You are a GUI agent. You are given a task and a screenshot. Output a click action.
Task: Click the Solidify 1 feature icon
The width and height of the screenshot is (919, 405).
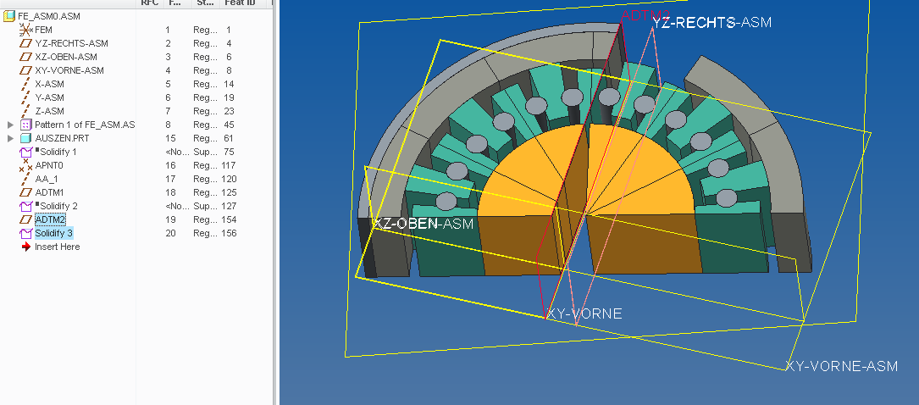(25, 153)
